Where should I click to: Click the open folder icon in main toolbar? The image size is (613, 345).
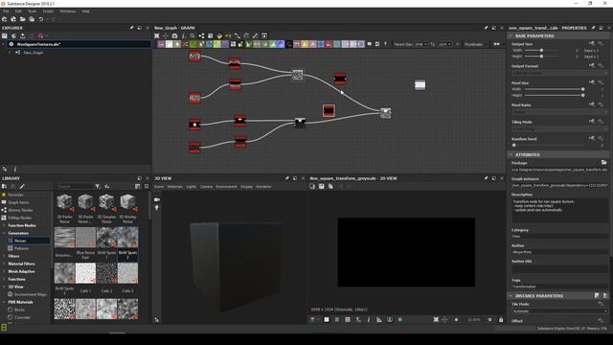click(23, 19)
